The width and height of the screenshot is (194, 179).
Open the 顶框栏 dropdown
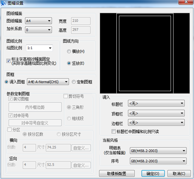156,113
